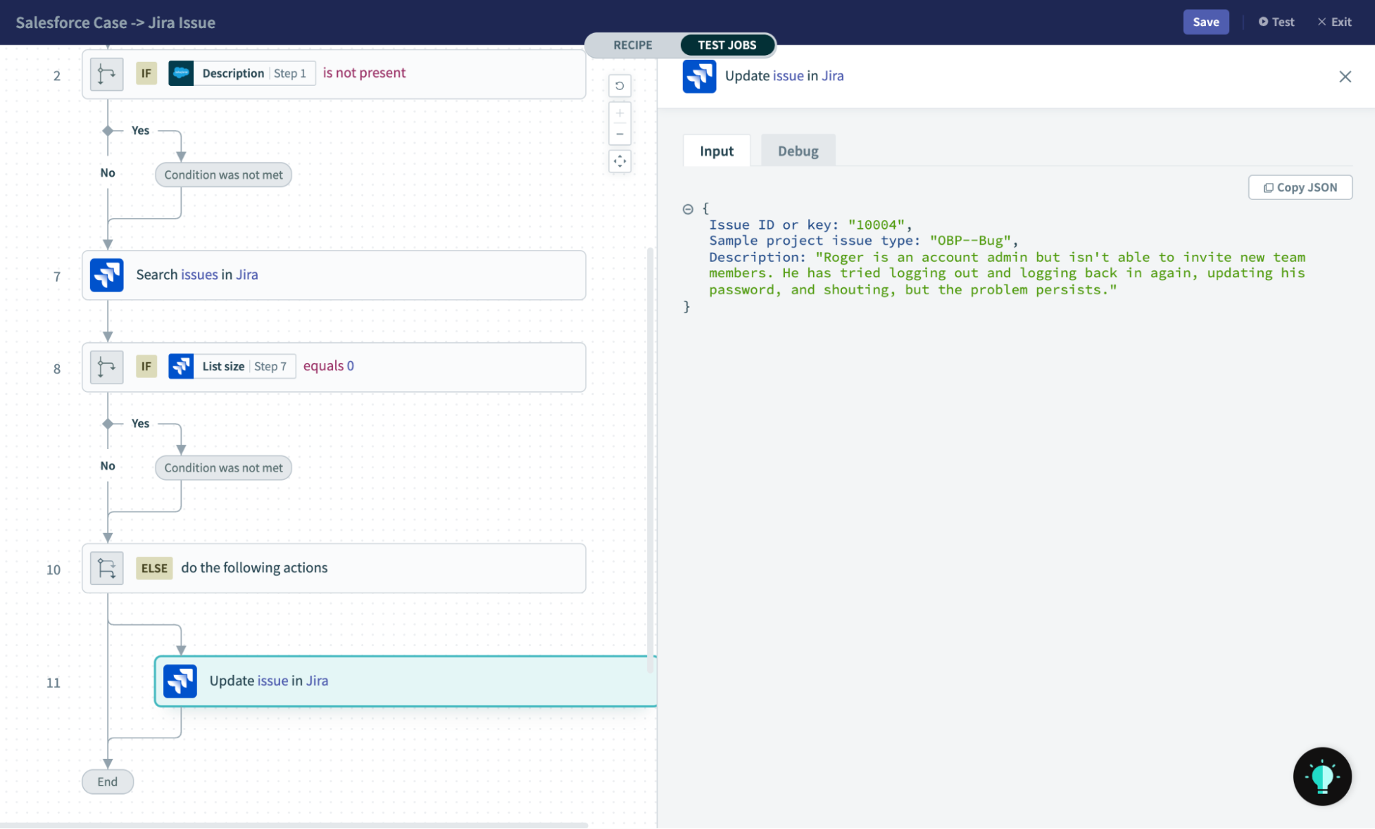
Task: Click the Test button
Action: pos(1277,22)
